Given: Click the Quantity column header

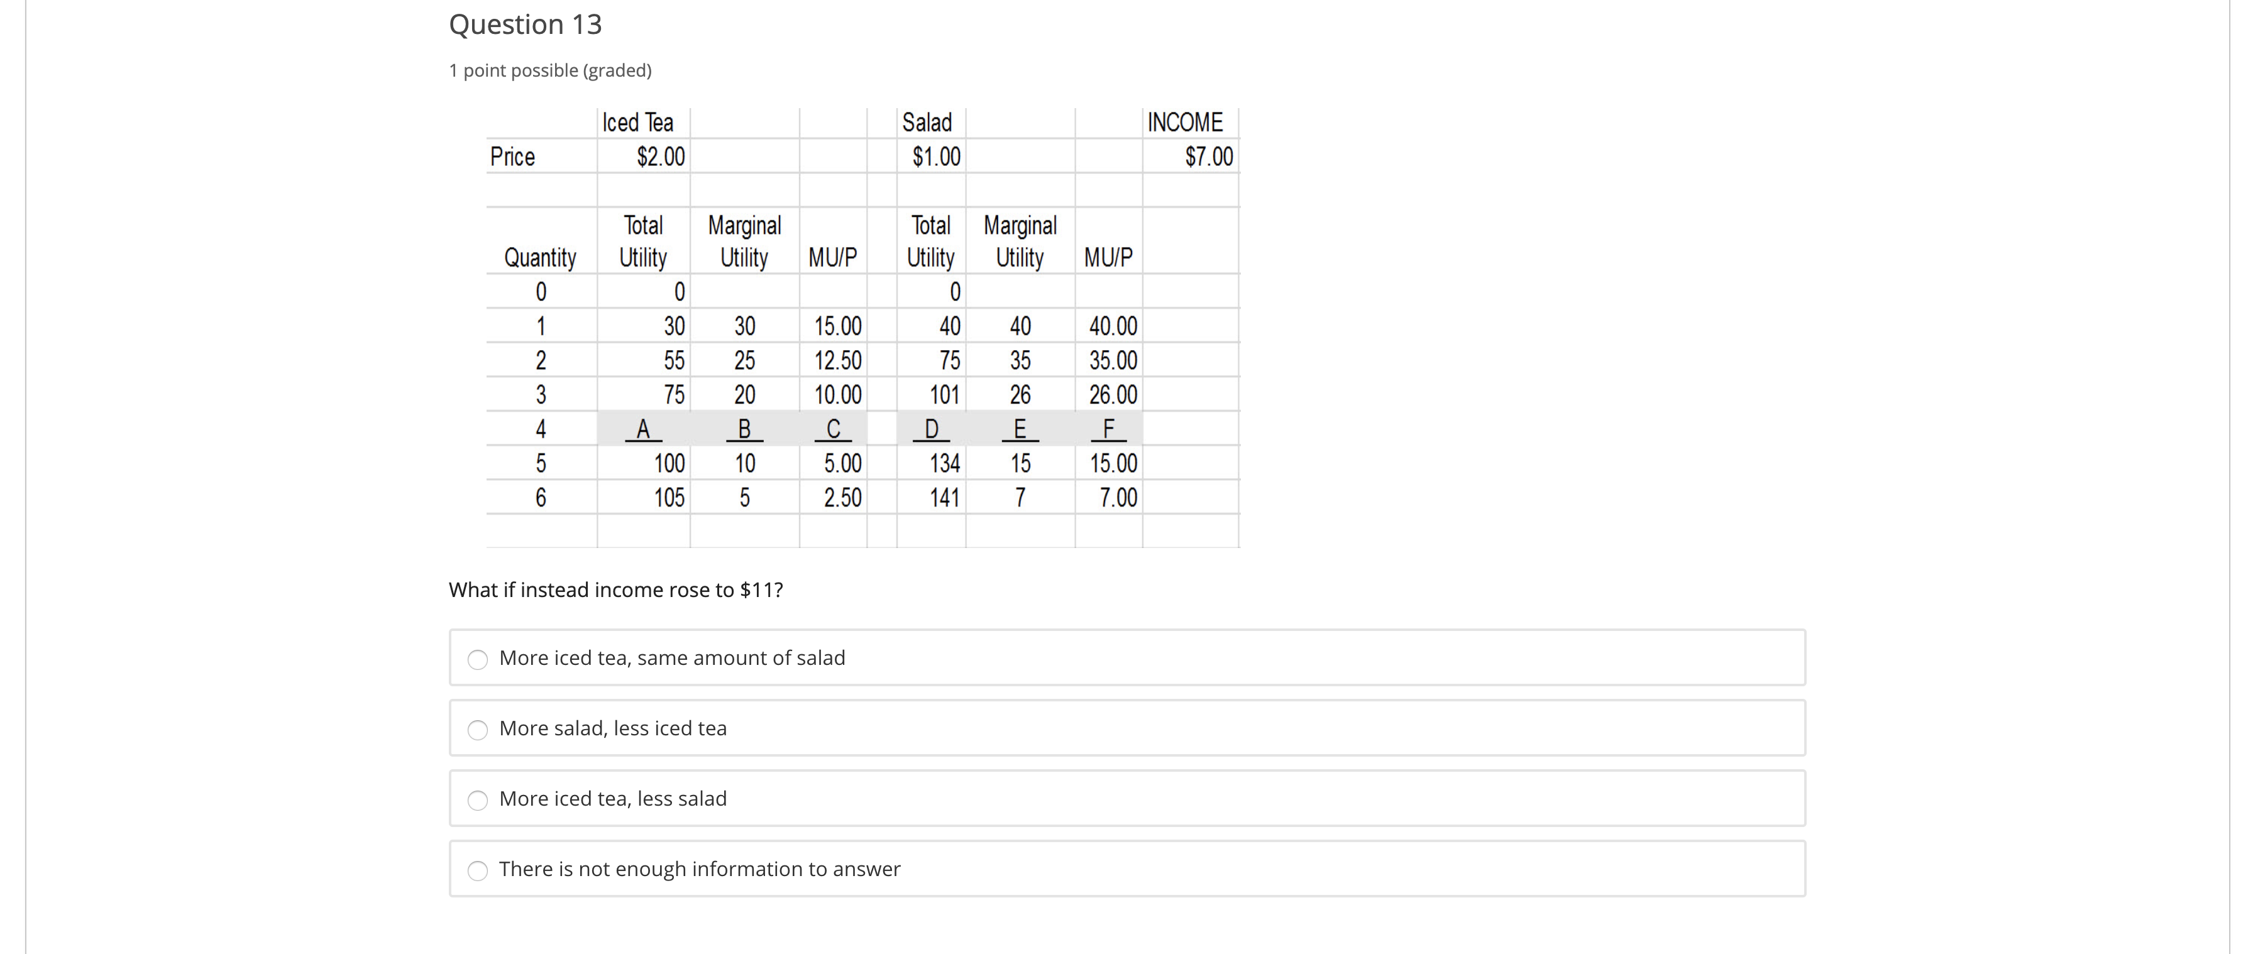Looking at the screenshot, I should [541, 258].
